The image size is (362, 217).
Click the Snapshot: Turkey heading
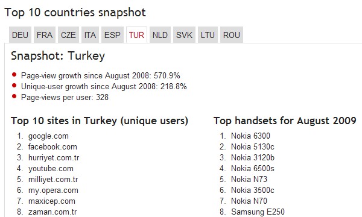(58, 56)
